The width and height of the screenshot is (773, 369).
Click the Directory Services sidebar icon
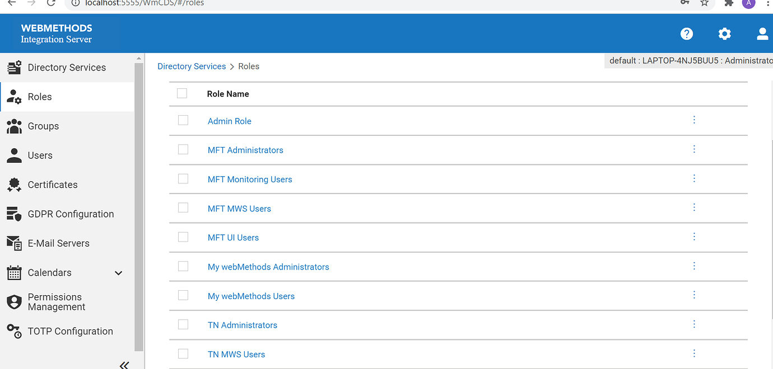(x=14, y=68)
